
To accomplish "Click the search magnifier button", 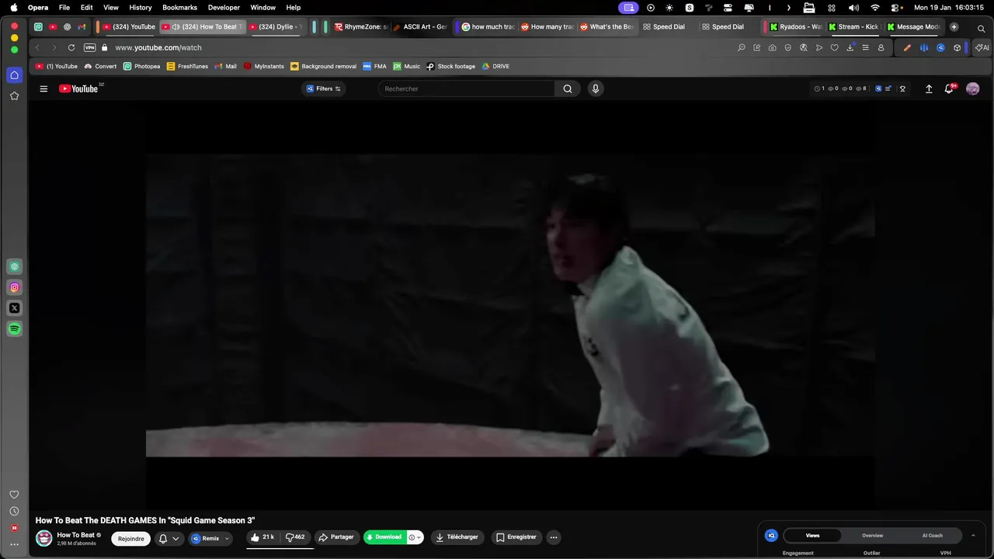I will coord(568,89).
